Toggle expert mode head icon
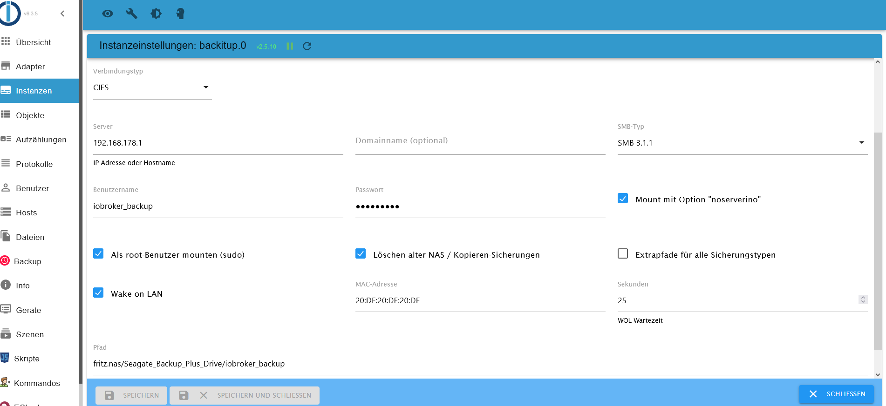 coord(180,13)
